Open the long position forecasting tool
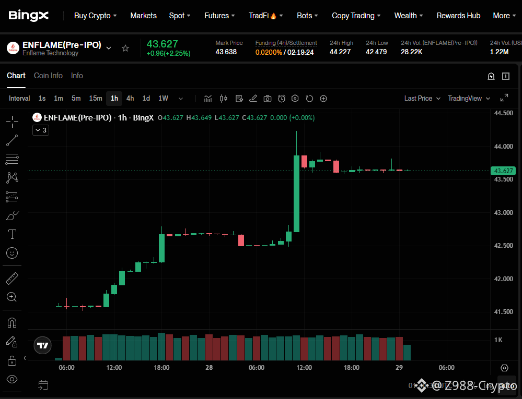Screen dimensions: 522x399 click(x=12, y=197)
